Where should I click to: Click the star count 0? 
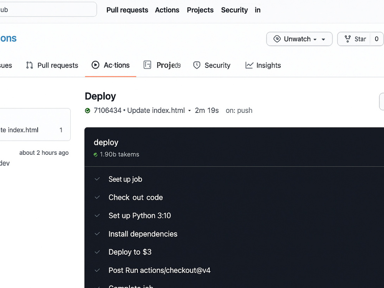377,39
